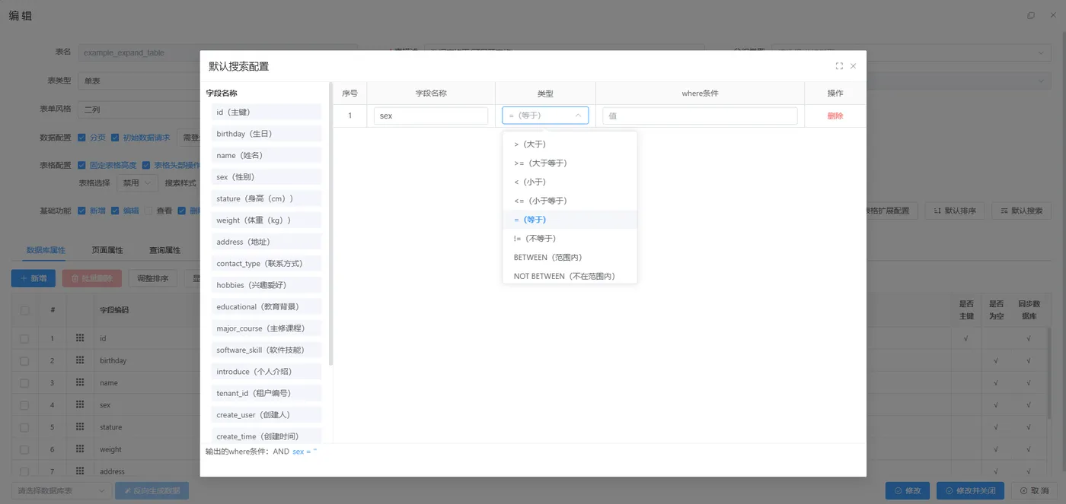Viewport: 1066px width, 504px height.
Task: Switch to the 查询属性 tab
Action: [164, 250]
